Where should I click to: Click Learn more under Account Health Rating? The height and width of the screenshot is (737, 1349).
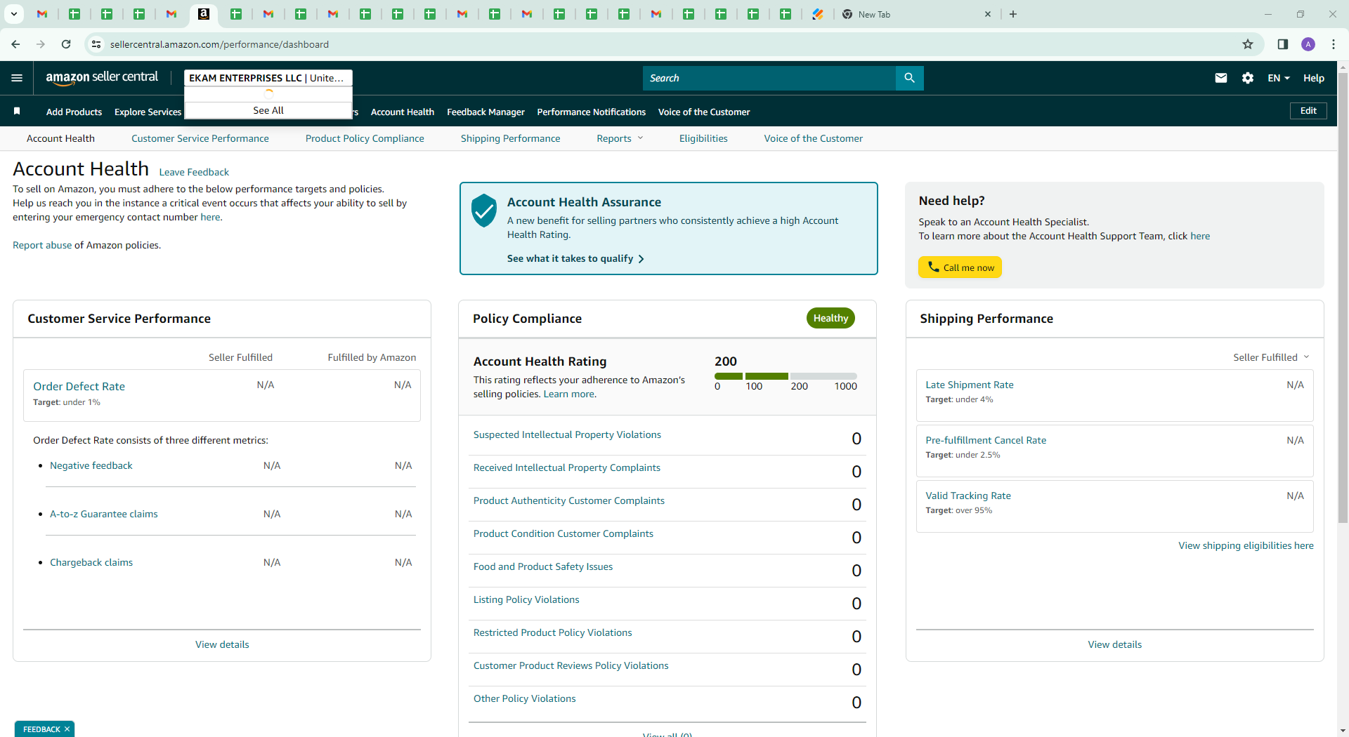[568, 394]
